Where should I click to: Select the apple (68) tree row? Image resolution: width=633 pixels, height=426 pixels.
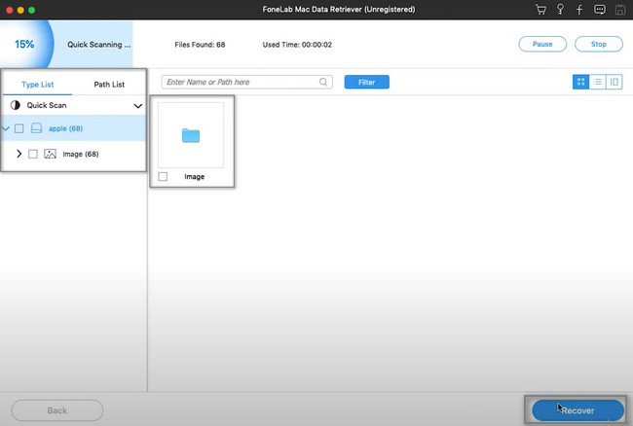pyautogui.click(x=73, y=128)
